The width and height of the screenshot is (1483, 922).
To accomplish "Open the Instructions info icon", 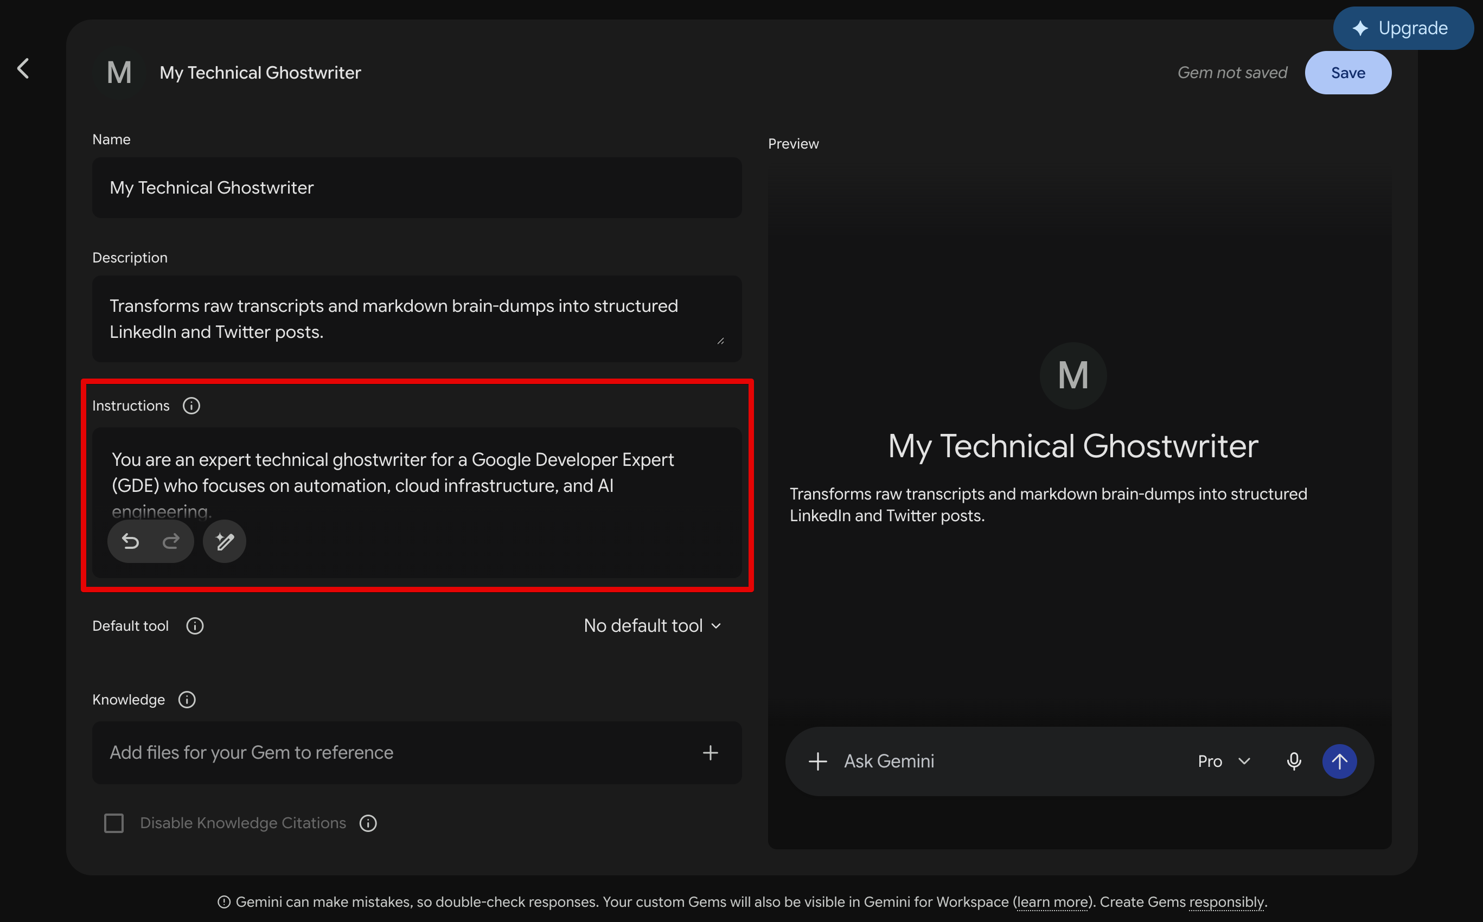I will (191, 406).
